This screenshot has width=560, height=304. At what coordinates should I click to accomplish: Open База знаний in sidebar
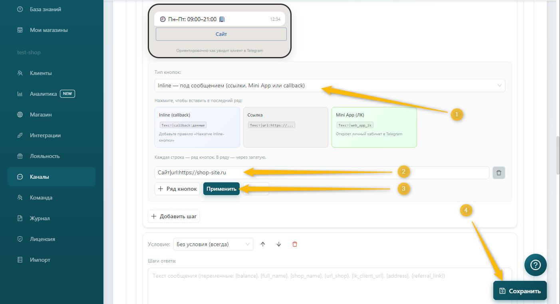click(52, 9)
